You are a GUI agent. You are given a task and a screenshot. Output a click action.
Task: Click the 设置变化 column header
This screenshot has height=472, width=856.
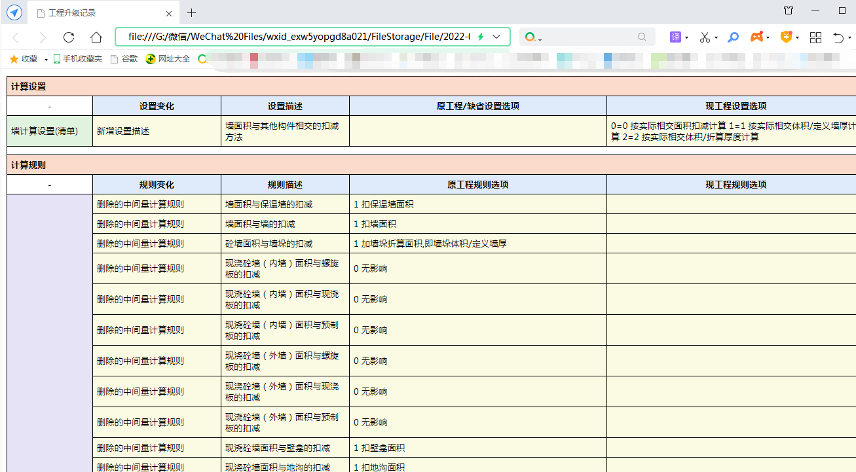(x=157, y=106)
